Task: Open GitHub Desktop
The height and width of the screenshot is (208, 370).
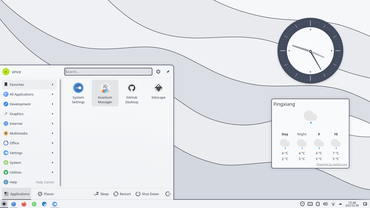Action: [132, 93]
